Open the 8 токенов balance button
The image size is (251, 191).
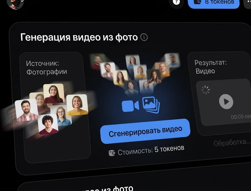coord(214,3)
